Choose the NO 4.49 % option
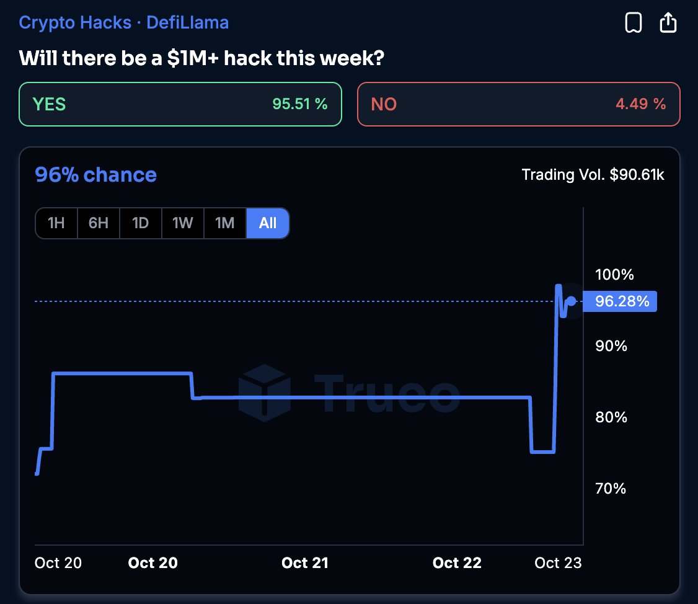 coord(519,104)
